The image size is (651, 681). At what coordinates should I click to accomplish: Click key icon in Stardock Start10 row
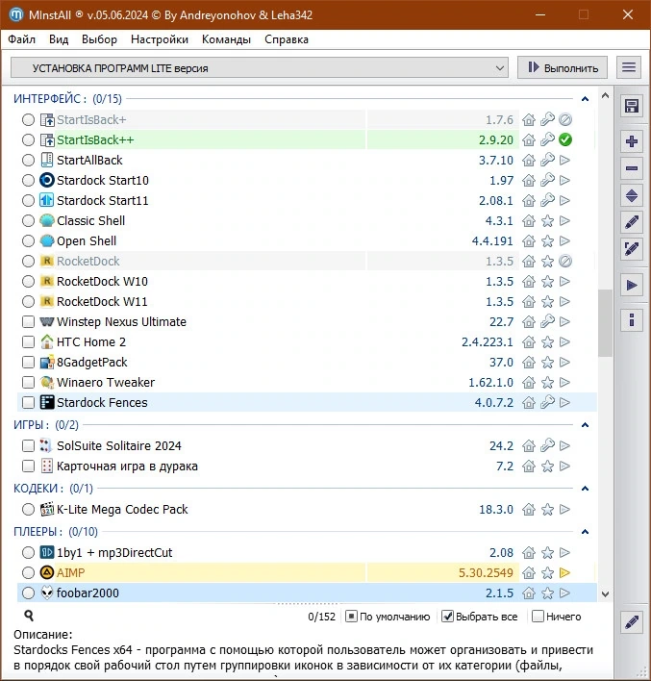click(x=547, y=180)
